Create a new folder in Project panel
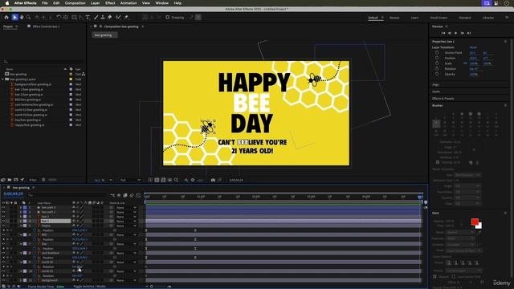Image resolution: width=514 pixels, height=289 pixels. 10,180
